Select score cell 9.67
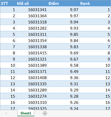The width and height of the screenshot is (111, 117). [63, 59]
